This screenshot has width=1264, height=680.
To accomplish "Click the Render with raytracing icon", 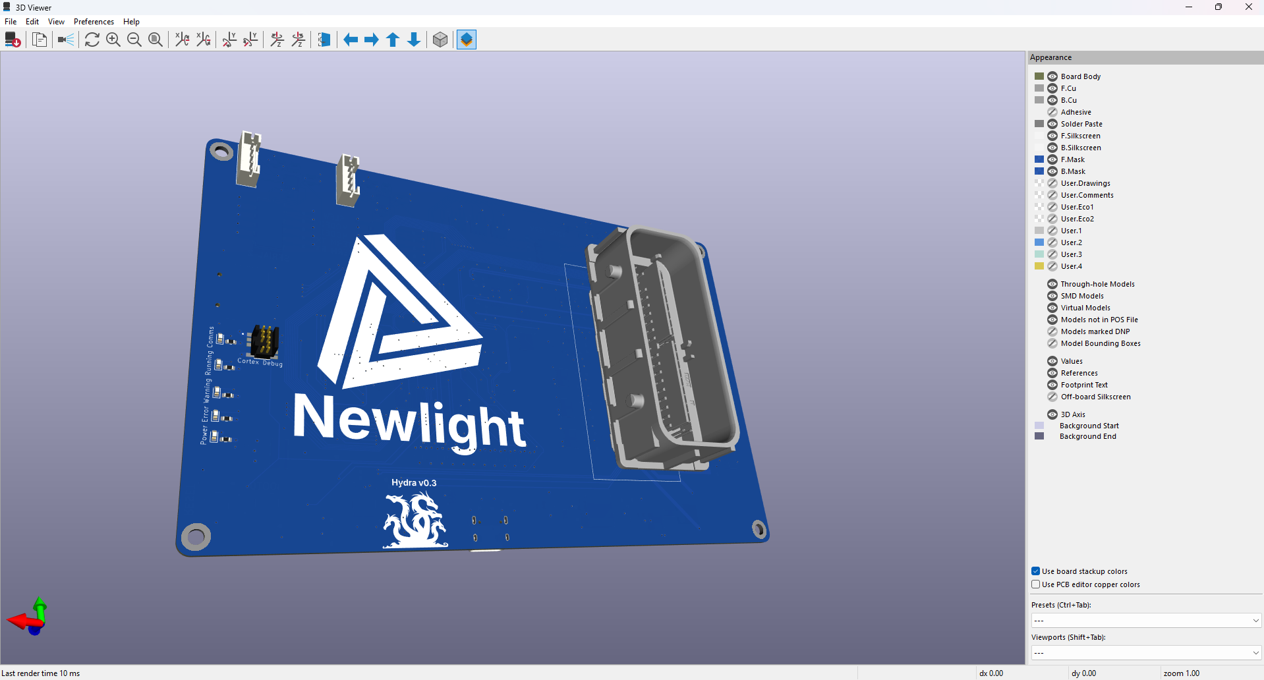I will (x=65, y=40).
